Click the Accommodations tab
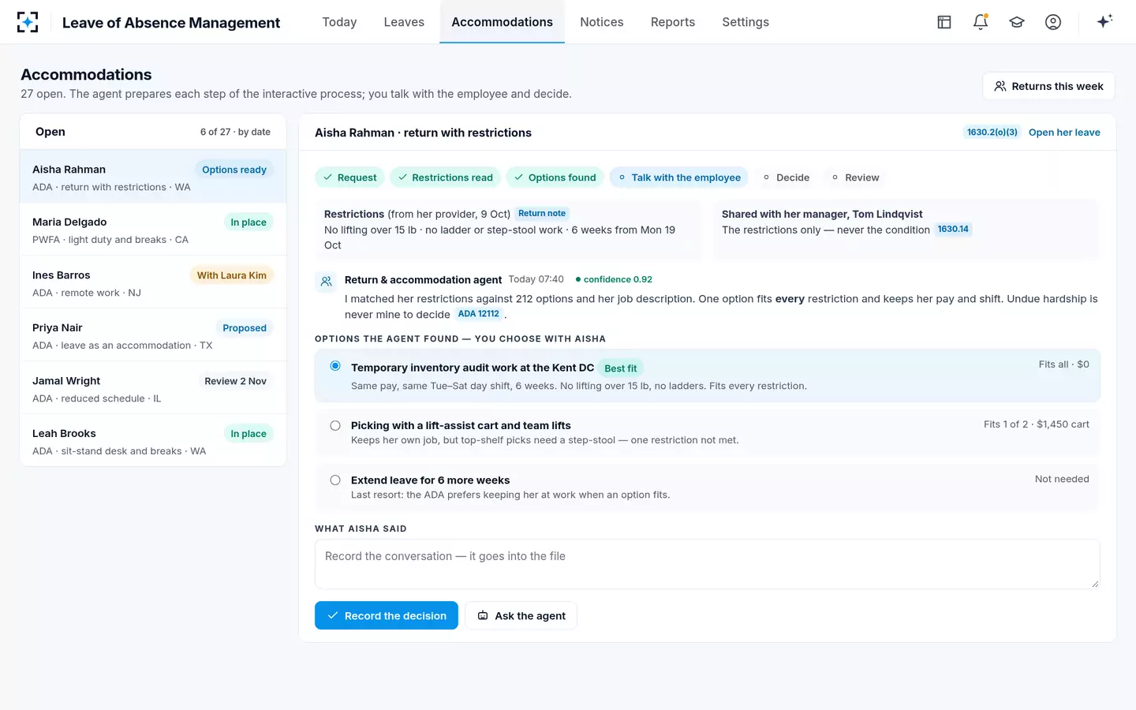This screenshot has height=710, width=1136. point(502,22)
